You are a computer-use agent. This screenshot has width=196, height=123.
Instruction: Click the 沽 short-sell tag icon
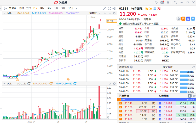coord(151,9)
